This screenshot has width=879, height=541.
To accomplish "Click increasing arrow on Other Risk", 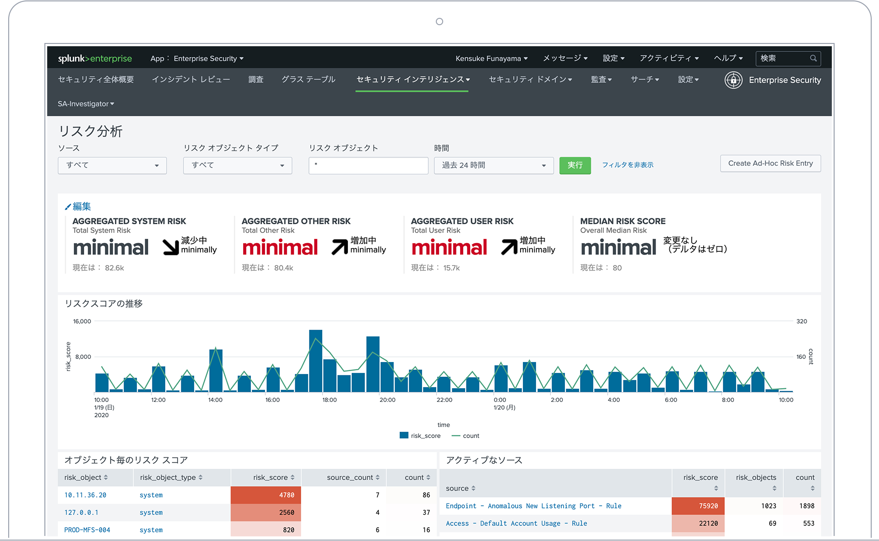I will (x=340, y=247).
